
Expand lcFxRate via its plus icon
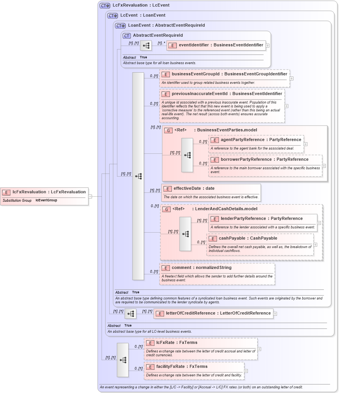(259, 349)
